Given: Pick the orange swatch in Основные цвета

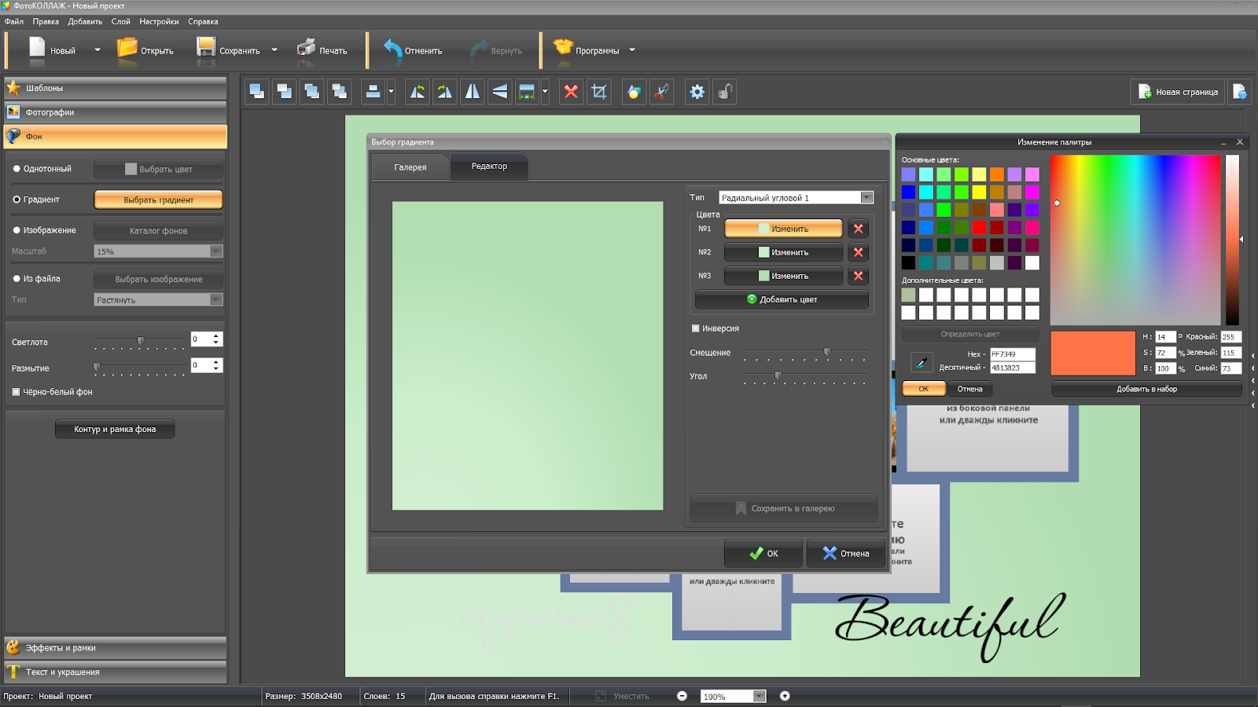Looking at the screenshot, I should tap(997, 174).
